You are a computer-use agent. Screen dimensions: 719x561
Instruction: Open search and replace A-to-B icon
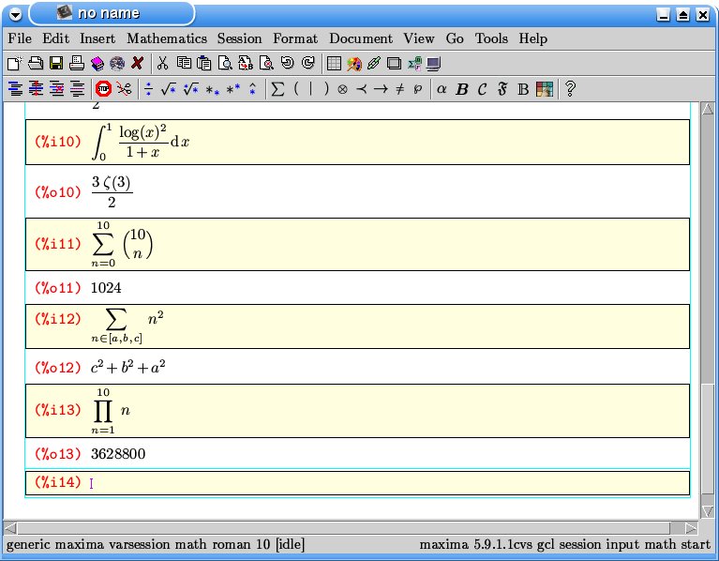[246, 63]
